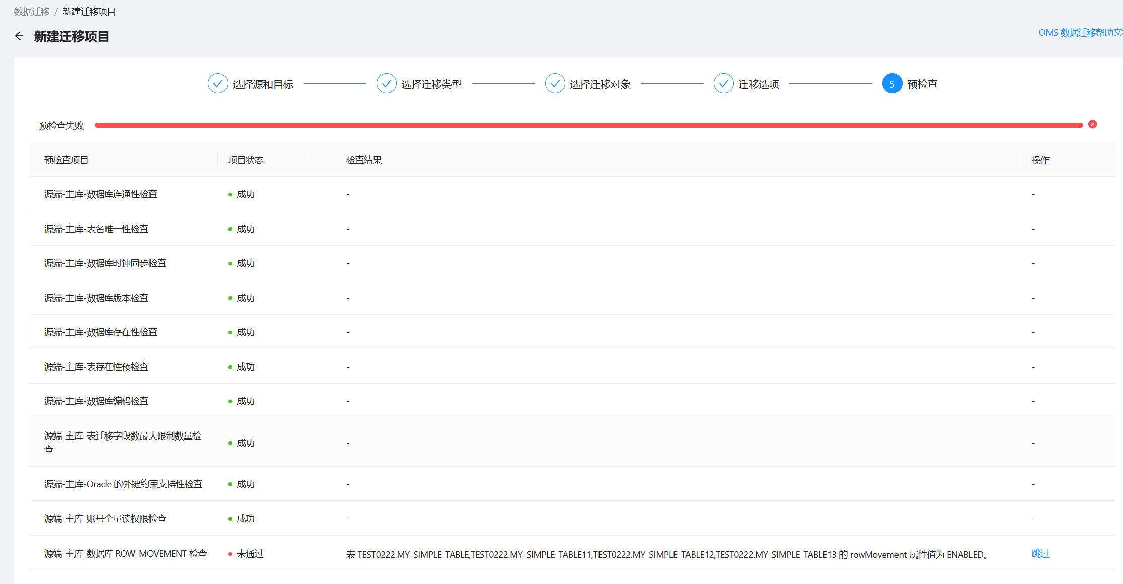1123x584 pixels.
Task: Click the 源端-主库-数据库连通性检查 row
Action: [101, 194]
